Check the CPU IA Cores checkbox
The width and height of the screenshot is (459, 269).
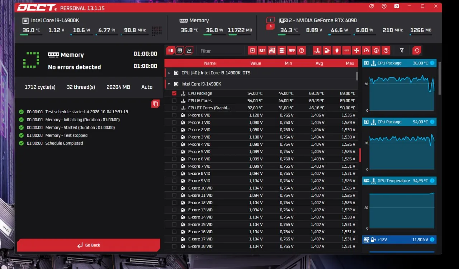point(174,101)
